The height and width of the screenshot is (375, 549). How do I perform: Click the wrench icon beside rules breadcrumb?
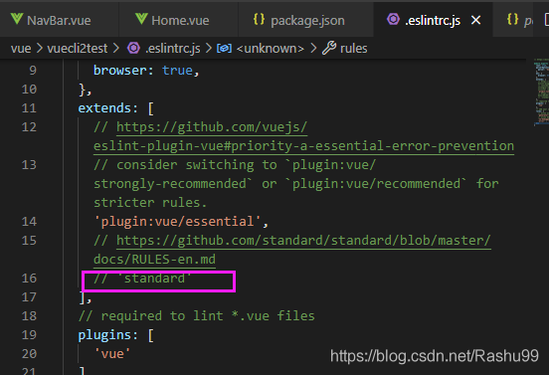pos(329,48)
